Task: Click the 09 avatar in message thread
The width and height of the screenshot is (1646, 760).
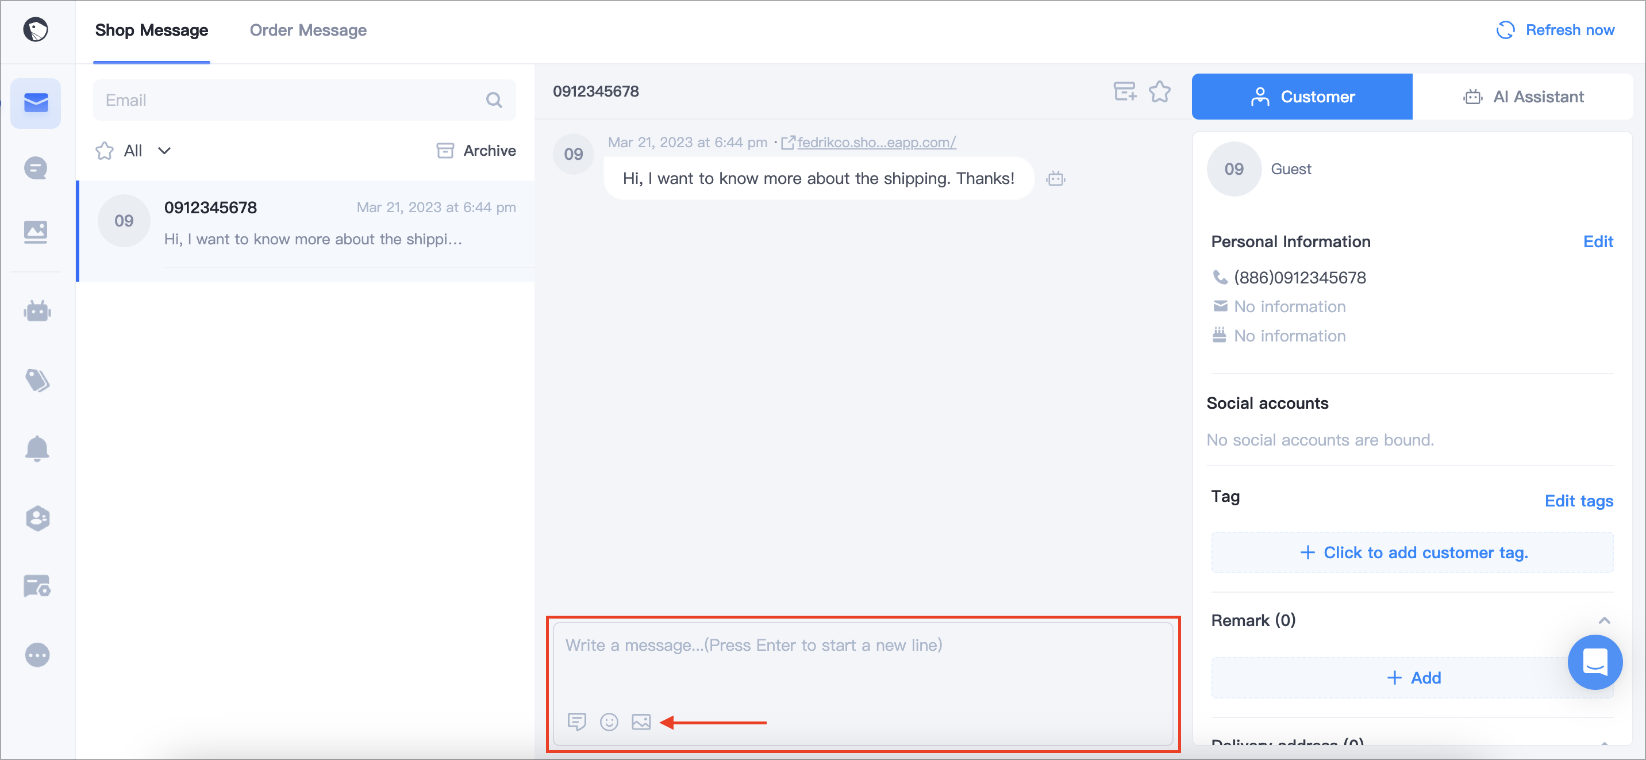Action: point(573,154)
